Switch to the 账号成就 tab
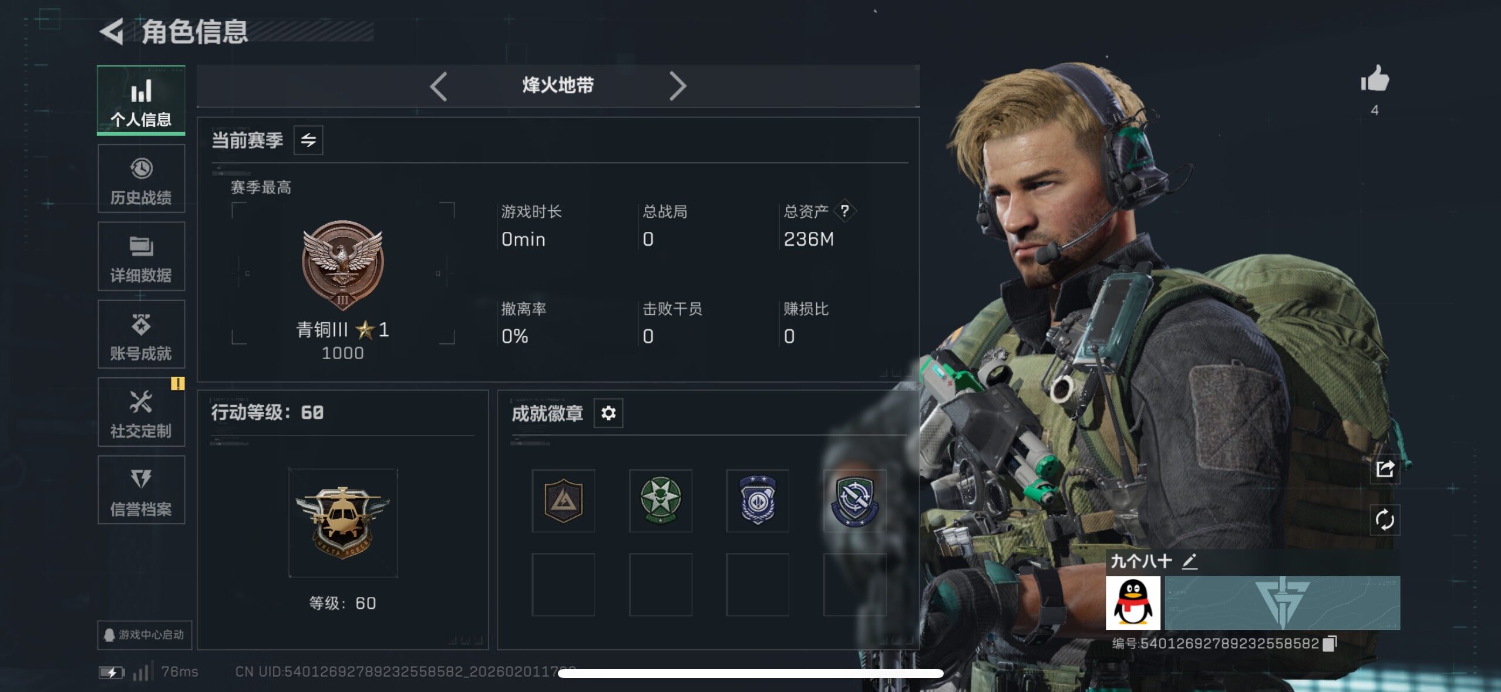Viewport: 1501px width, 692px height. point(141,335)
